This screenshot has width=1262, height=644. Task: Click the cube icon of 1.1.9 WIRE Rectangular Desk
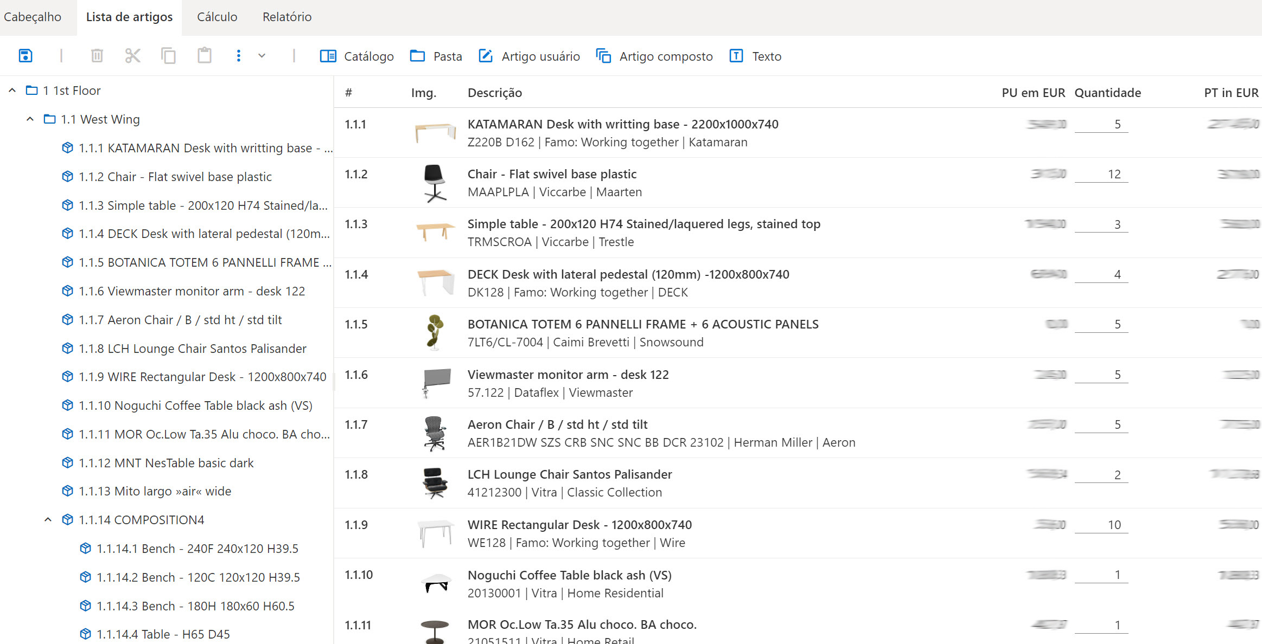67,376
